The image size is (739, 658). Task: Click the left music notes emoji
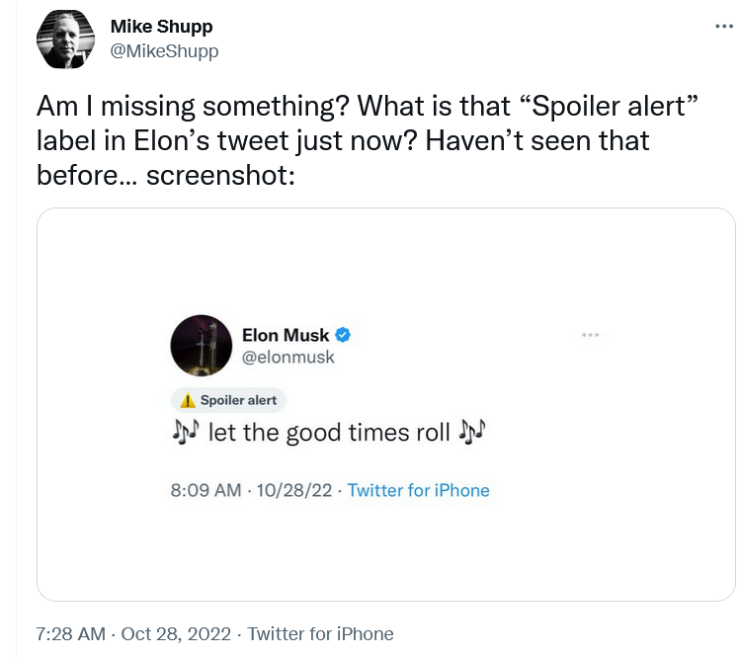pyautogui.click(x=186, y=430)
